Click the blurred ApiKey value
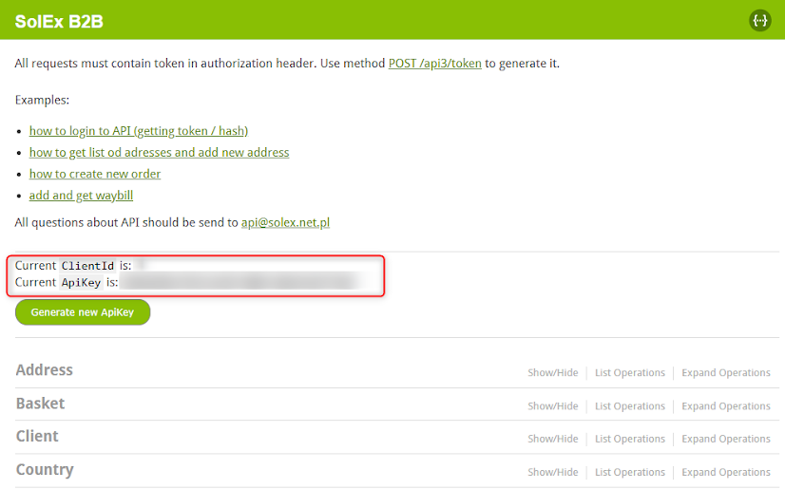Screen dimensions: 785x489 click(239, 282)
